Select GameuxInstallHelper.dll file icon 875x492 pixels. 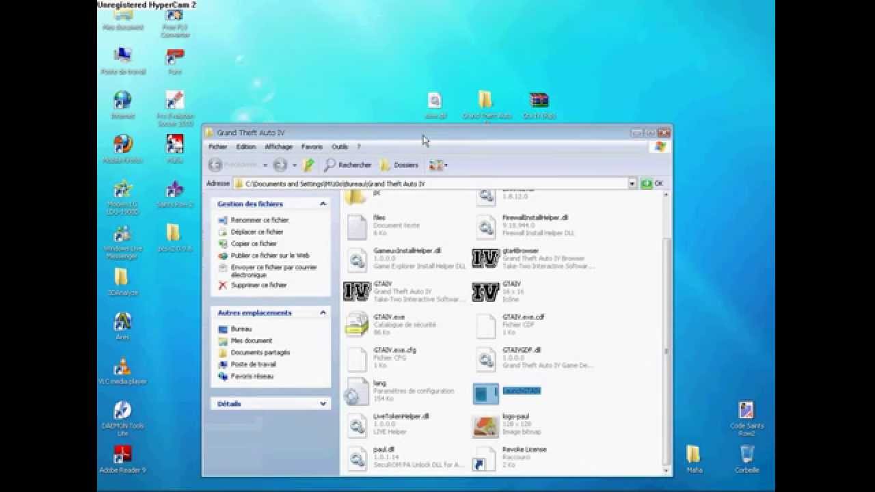[x=357, y=260]
